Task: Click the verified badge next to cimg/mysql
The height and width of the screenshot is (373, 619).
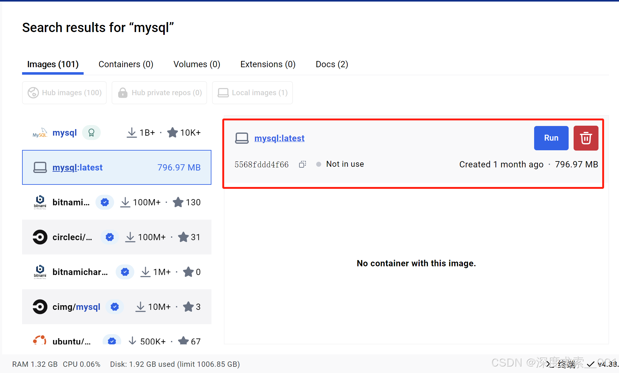Action: 115,307
